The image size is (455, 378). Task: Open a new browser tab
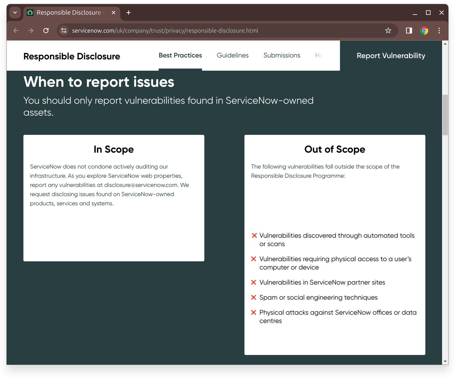tap(129, 13)
